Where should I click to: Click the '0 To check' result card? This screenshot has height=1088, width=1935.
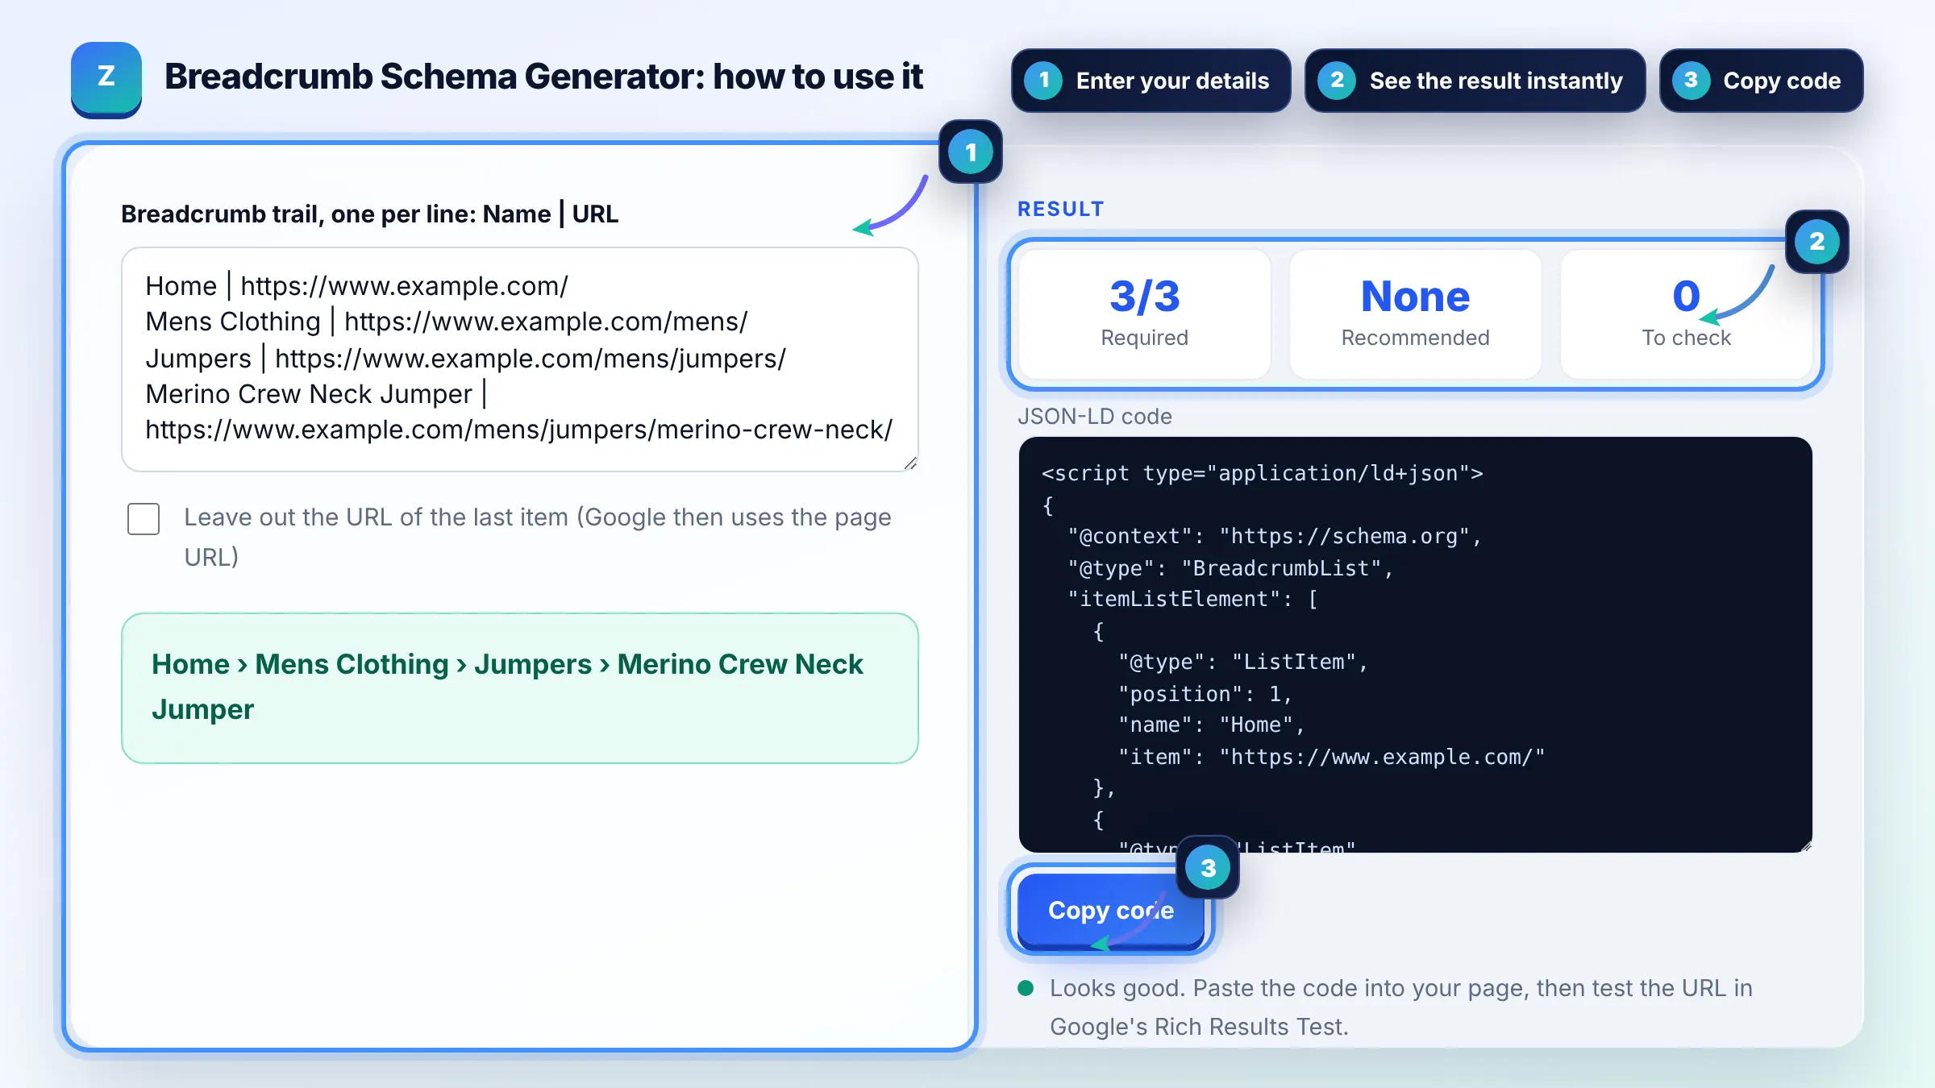[1687, 314]
